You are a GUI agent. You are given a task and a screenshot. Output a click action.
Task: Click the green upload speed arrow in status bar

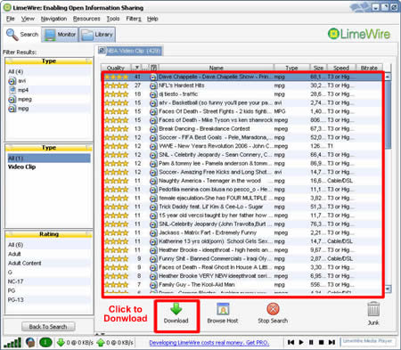coord(101,343)
